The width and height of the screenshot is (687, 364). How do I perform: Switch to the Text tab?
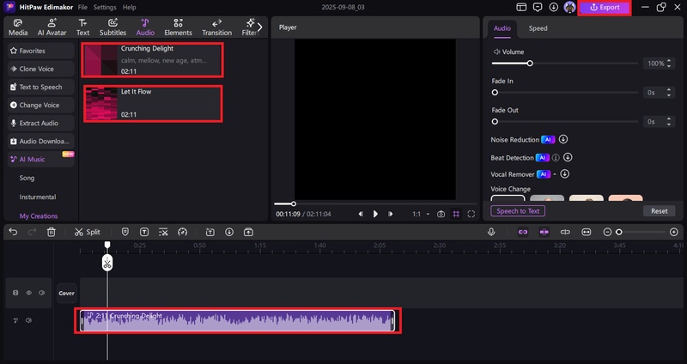[82, 27]
